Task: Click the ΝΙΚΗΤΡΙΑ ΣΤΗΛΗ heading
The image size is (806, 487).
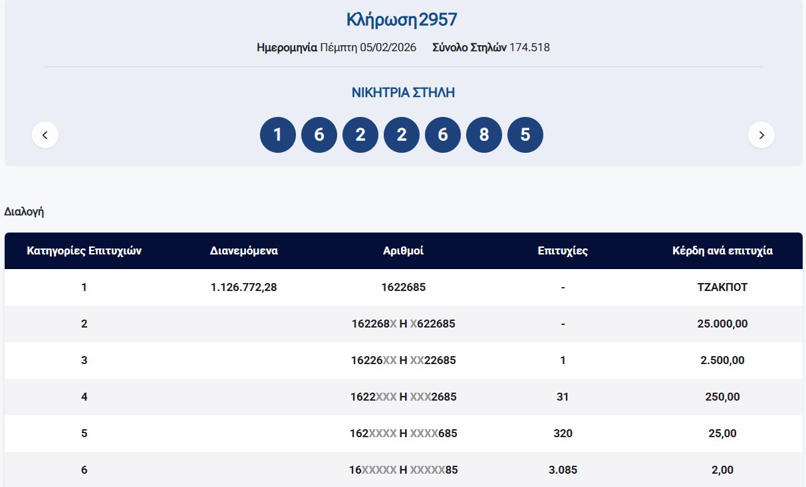Action: [x=403, y=93]
